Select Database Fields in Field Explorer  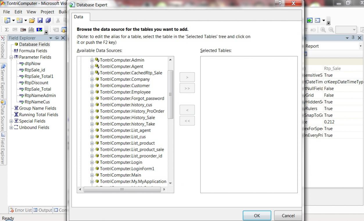35,44
